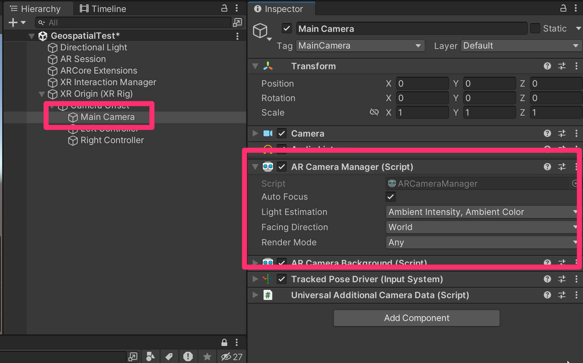This screenshot has height=363, width=583.
Task: Switch to the Timeline tab
Action: [103, 9]
